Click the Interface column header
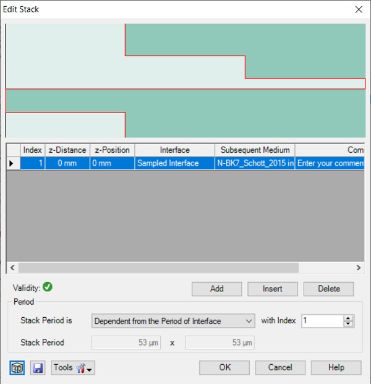371x384 pixels. [x=174, y=150]
